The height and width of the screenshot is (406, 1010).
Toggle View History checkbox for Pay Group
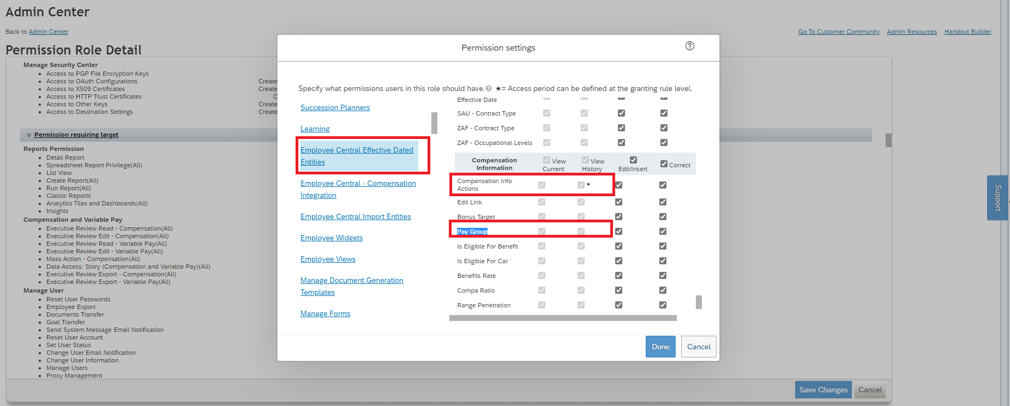[581, 231]
